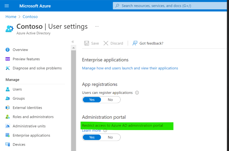Screen dimensions: 229x151
Task: Select Enterprise applications in the sidebar menu
Action: click(x=31, y=136)
